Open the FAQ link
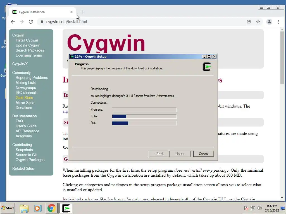Image resolution: width=286 pixels, height=214 pixels. coord(19,121)
